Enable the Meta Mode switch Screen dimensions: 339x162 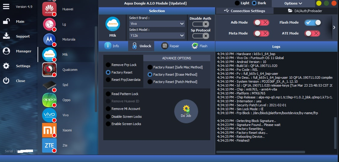261,34
